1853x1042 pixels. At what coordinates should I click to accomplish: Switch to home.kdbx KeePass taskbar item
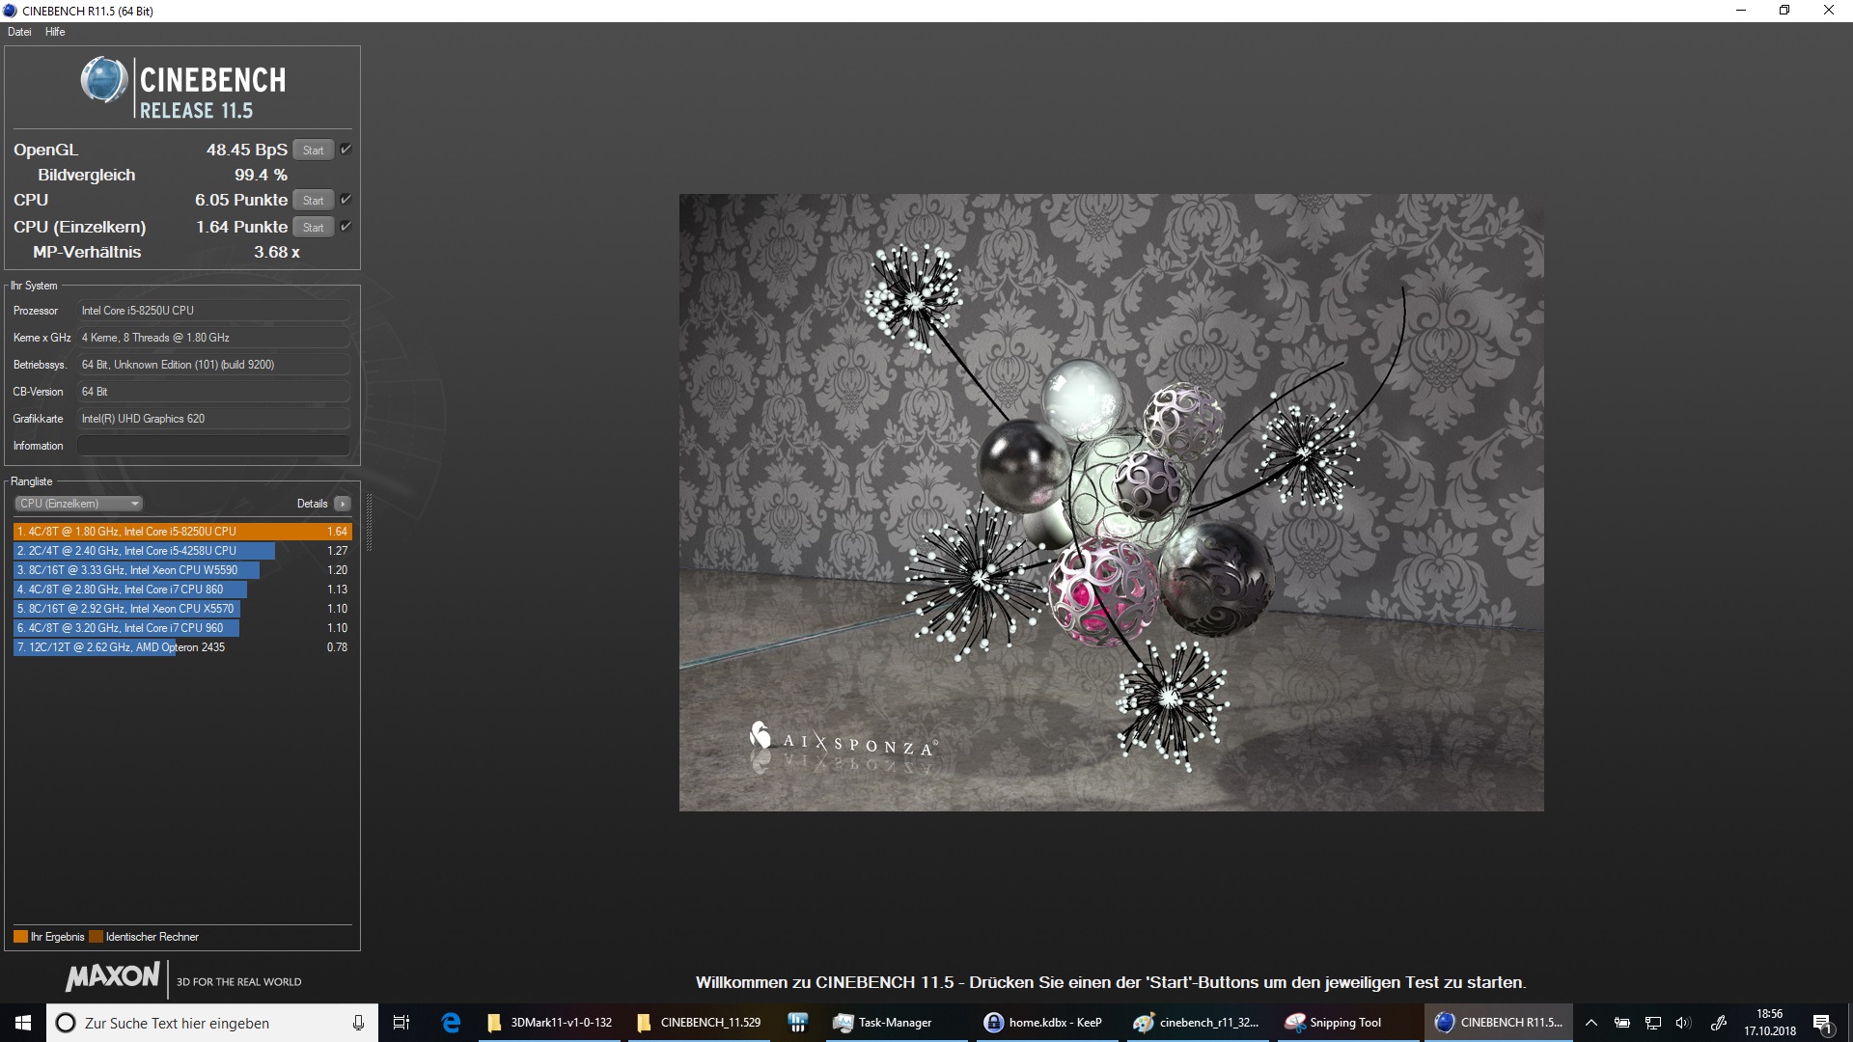pos(1045,1023)
